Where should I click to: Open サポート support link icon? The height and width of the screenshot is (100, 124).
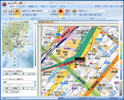tap(105, 6)
